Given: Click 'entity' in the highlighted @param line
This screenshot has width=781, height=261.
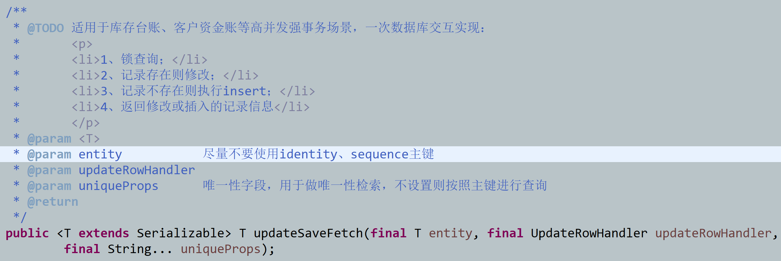Looking at the screenshot, I should (100, 154).
